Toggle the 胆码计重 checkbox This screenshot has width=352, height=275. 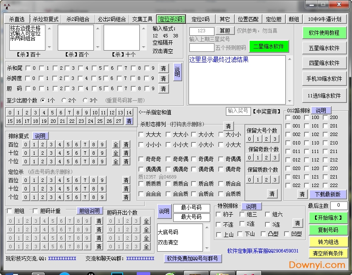tap(35, 211)
